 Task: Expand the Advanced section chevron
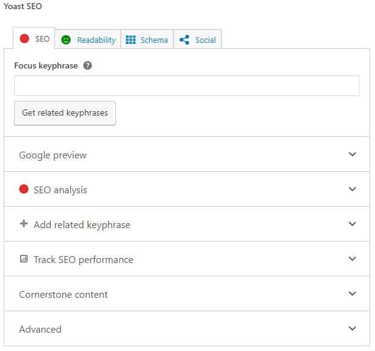coord(352,328)
